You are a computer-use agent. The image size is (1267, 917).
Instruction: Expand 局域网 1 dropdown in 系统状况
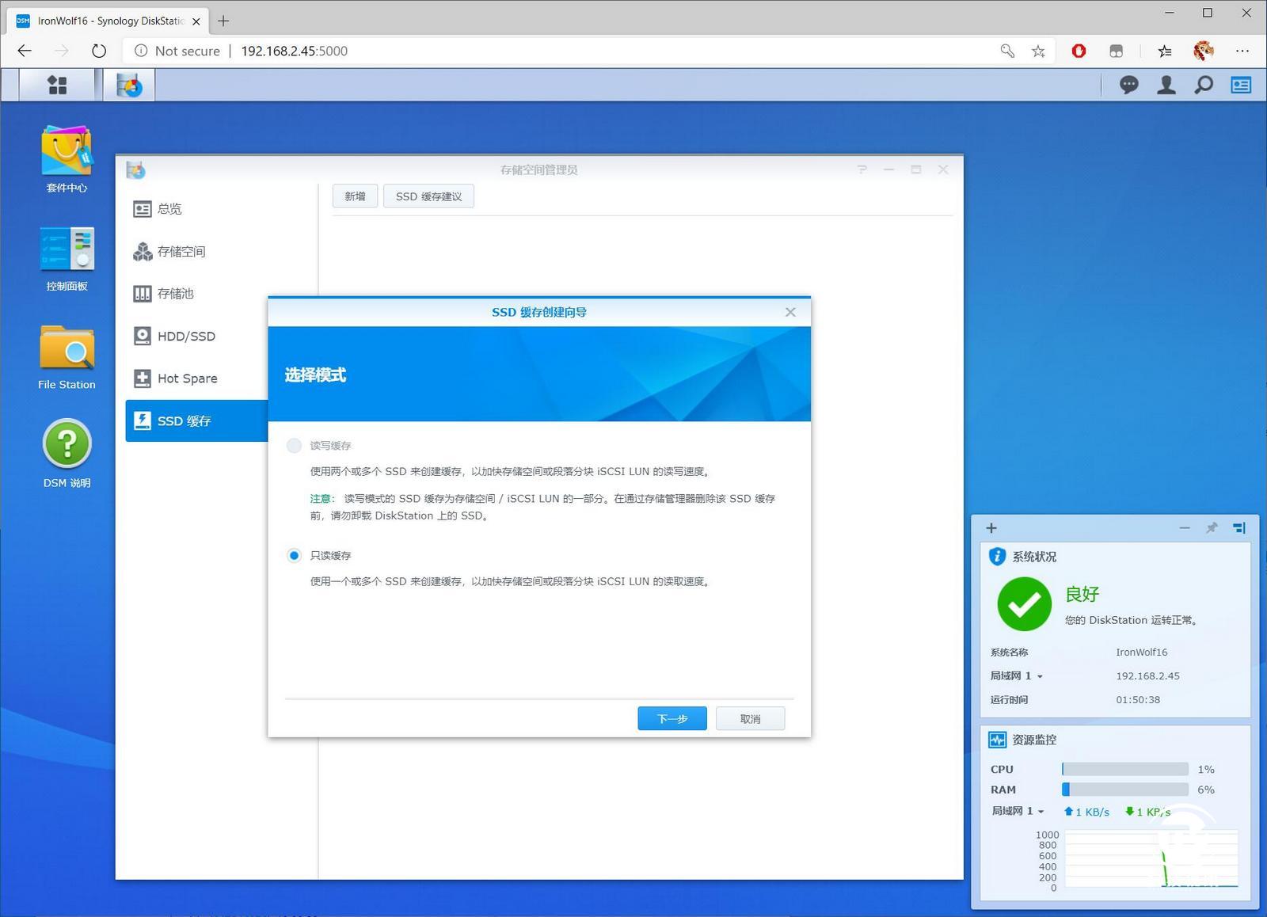point(1039,675)
